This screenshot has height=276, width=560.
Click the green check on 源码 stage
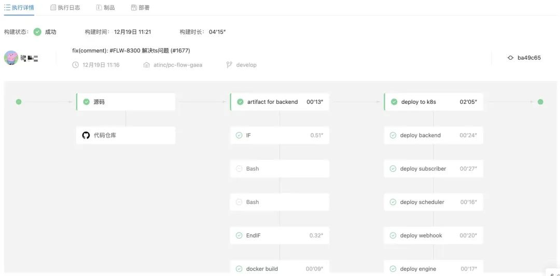click(x=87, y=102)
